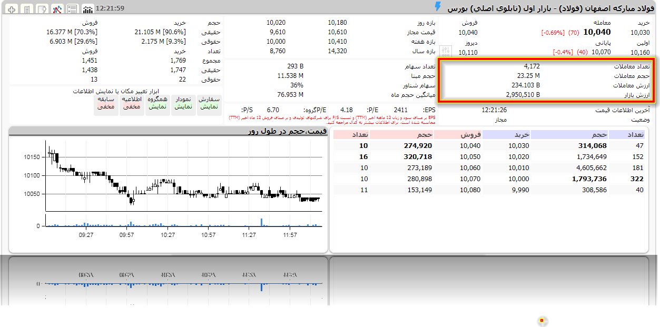Click individual buy volume 21.105 M [90.6%]
This screenshot has width=660, height=327.
[x=161, y=32]
